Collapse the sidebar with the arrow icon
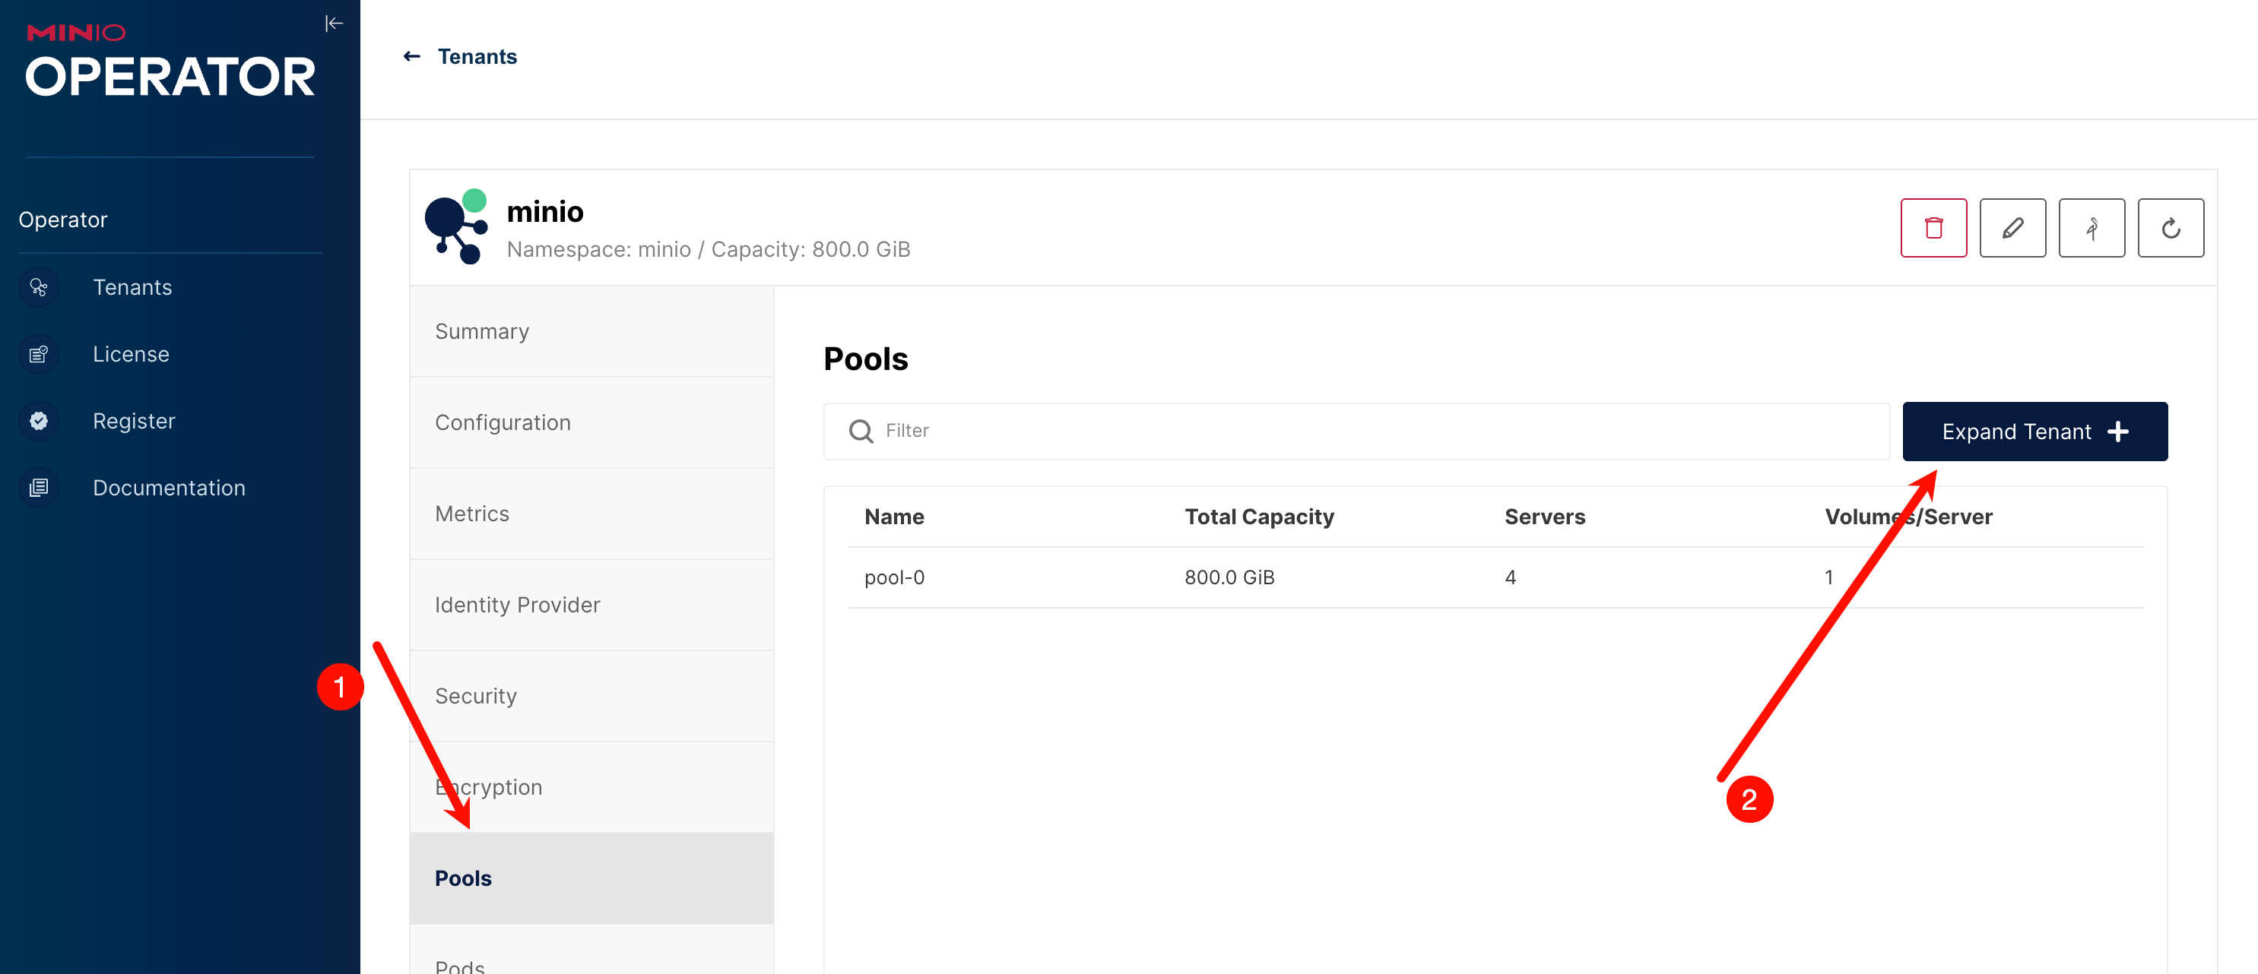The width and height of the screenshot is (2258, 974). click(x=333, y=24)
